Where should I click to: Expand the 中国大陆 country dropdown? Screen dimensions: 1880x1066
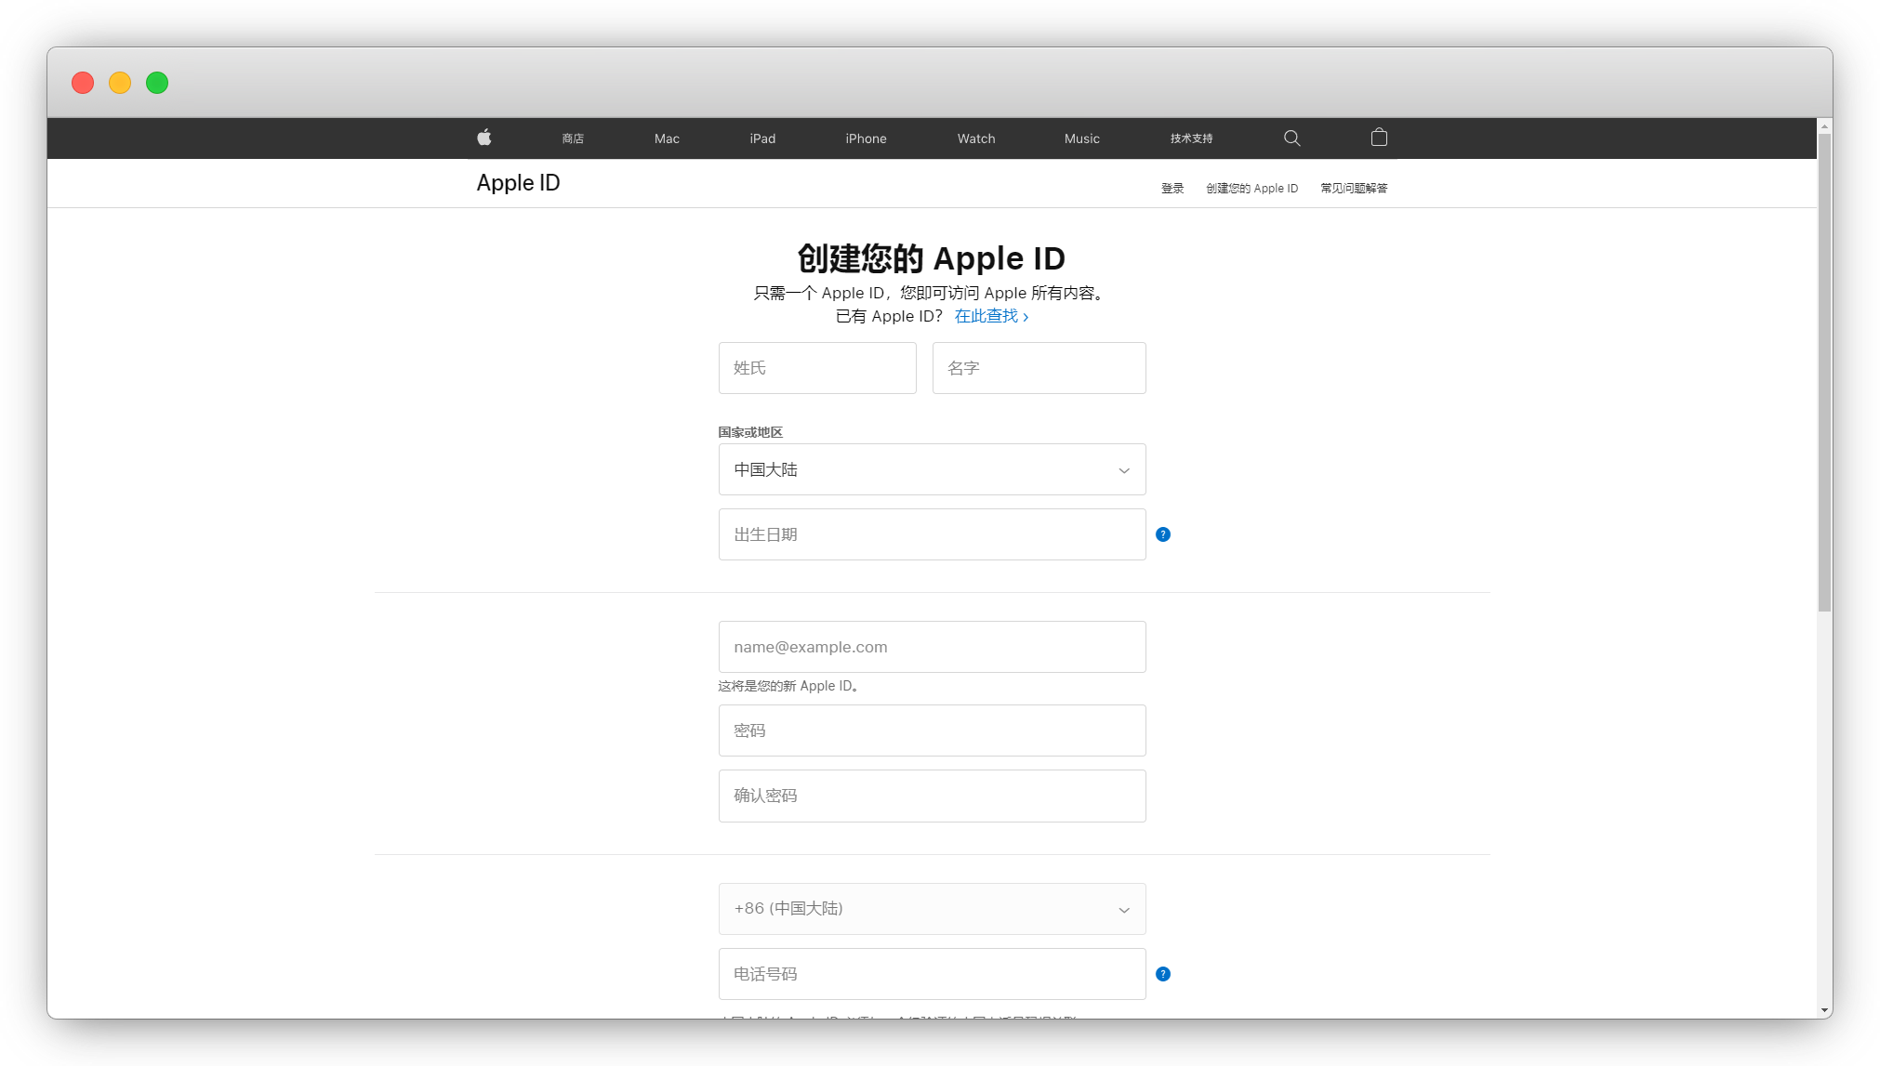point(932,469)
